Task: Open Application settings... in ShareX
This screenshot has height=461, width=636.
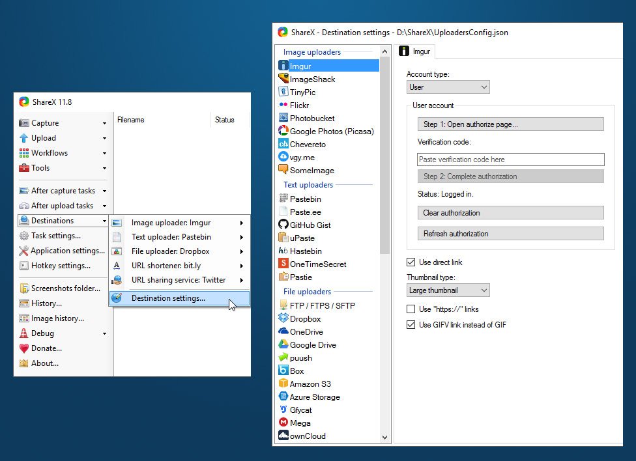Action: 63,251
